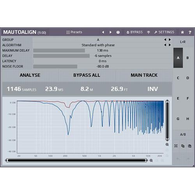Click the BYPASS ALL button
Image resolution: width=195 pixels, height=195 pixels.
click(x=87, y=75)
